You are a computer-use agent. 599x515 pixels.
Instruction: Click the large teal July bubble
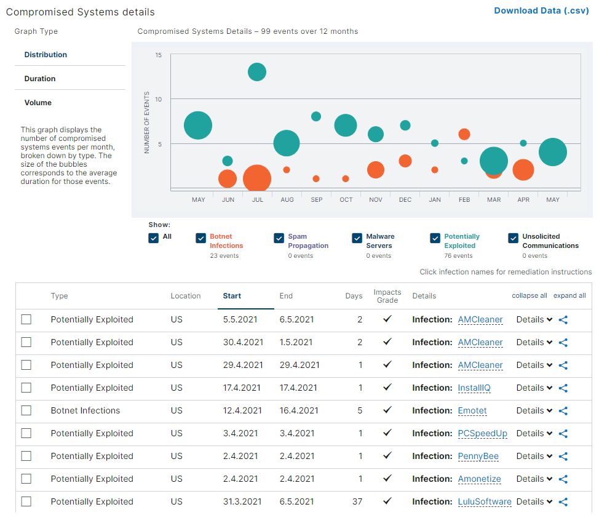(257, 72)
